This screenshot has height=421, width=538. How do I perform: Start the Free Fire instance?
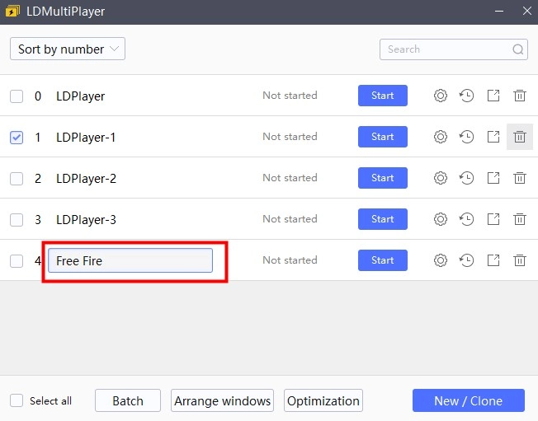click(x=383, y=260)
